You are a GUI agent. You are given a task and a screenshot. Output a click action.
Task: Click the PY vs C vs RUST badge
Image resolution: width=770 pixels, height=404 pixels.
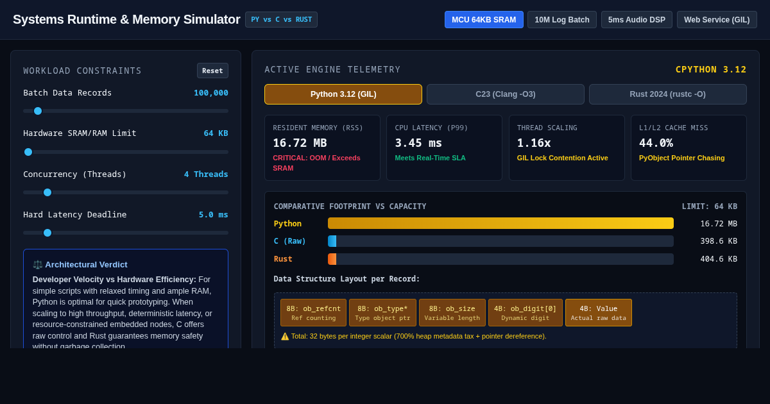point(281,20)
